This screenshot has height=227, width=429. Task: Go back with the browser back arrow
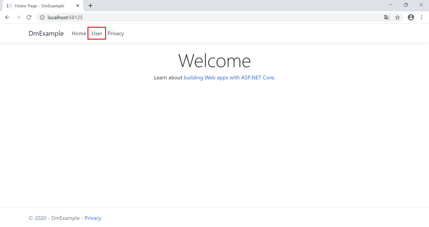pos(8,17)
